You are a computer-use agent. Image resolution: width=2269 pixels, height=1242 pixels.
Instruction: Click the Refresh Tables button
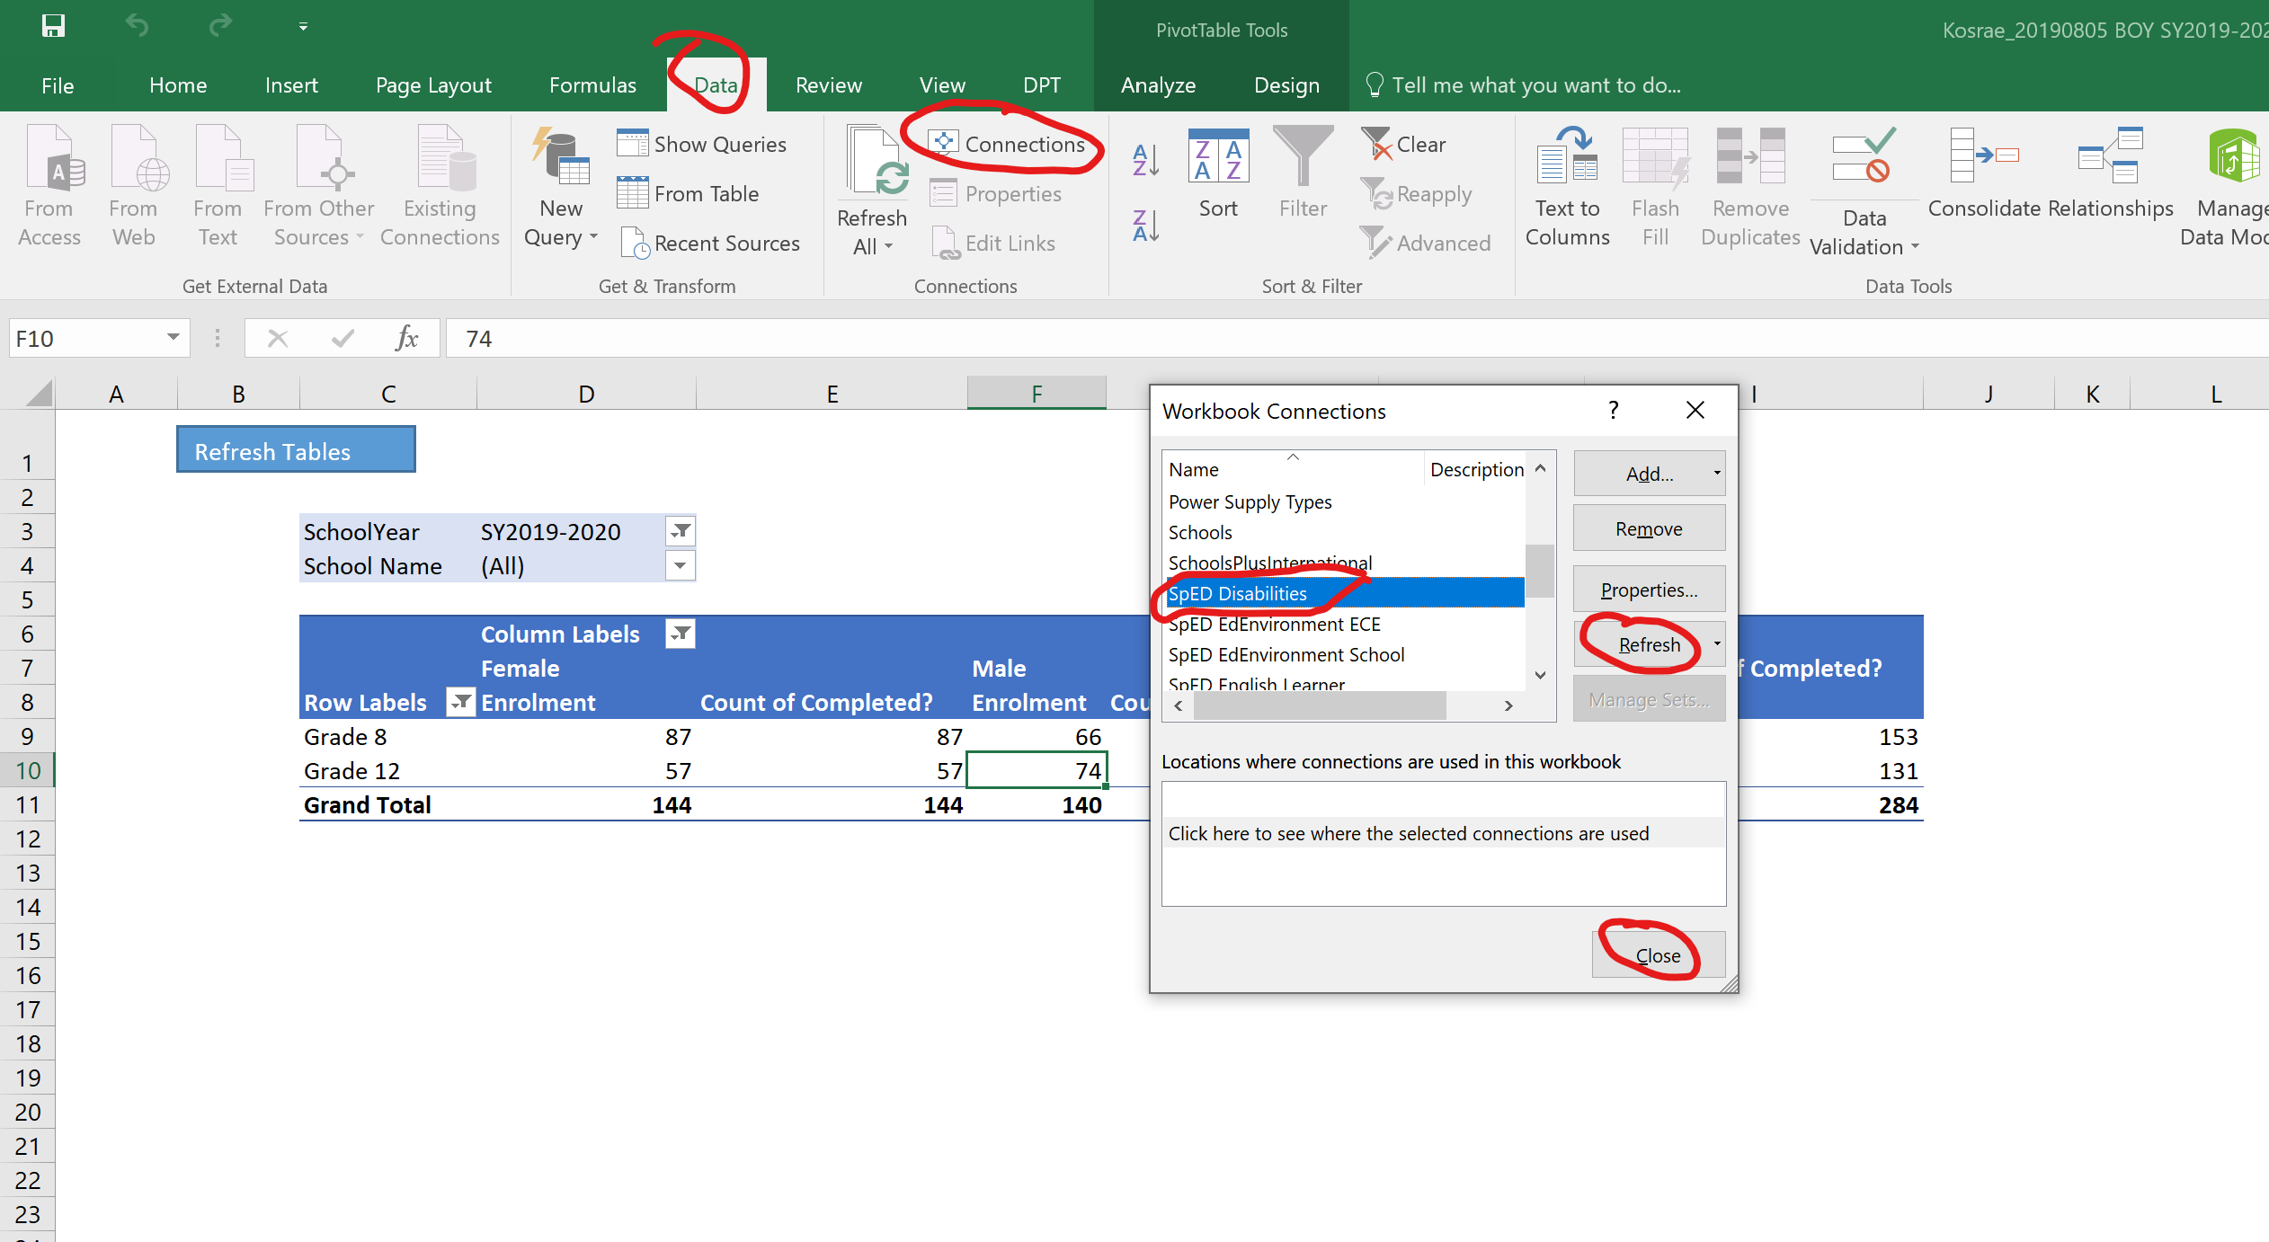296,450
